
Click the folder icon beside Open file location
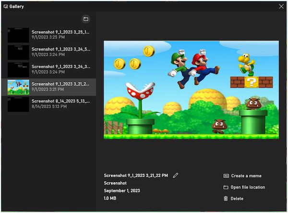[226, 188]
